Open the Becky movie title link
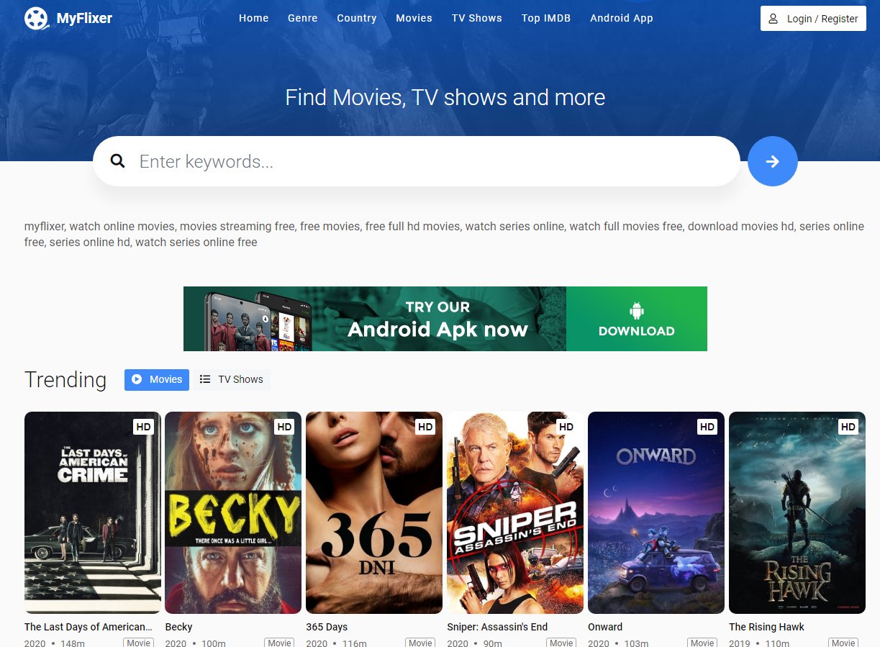This screenshot has height=647, width=880. (178, 627)
